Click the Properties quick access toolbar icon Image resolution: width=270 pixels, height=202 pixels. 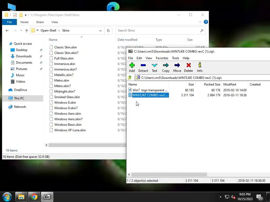pyautogui.click(x=15, y=15)
